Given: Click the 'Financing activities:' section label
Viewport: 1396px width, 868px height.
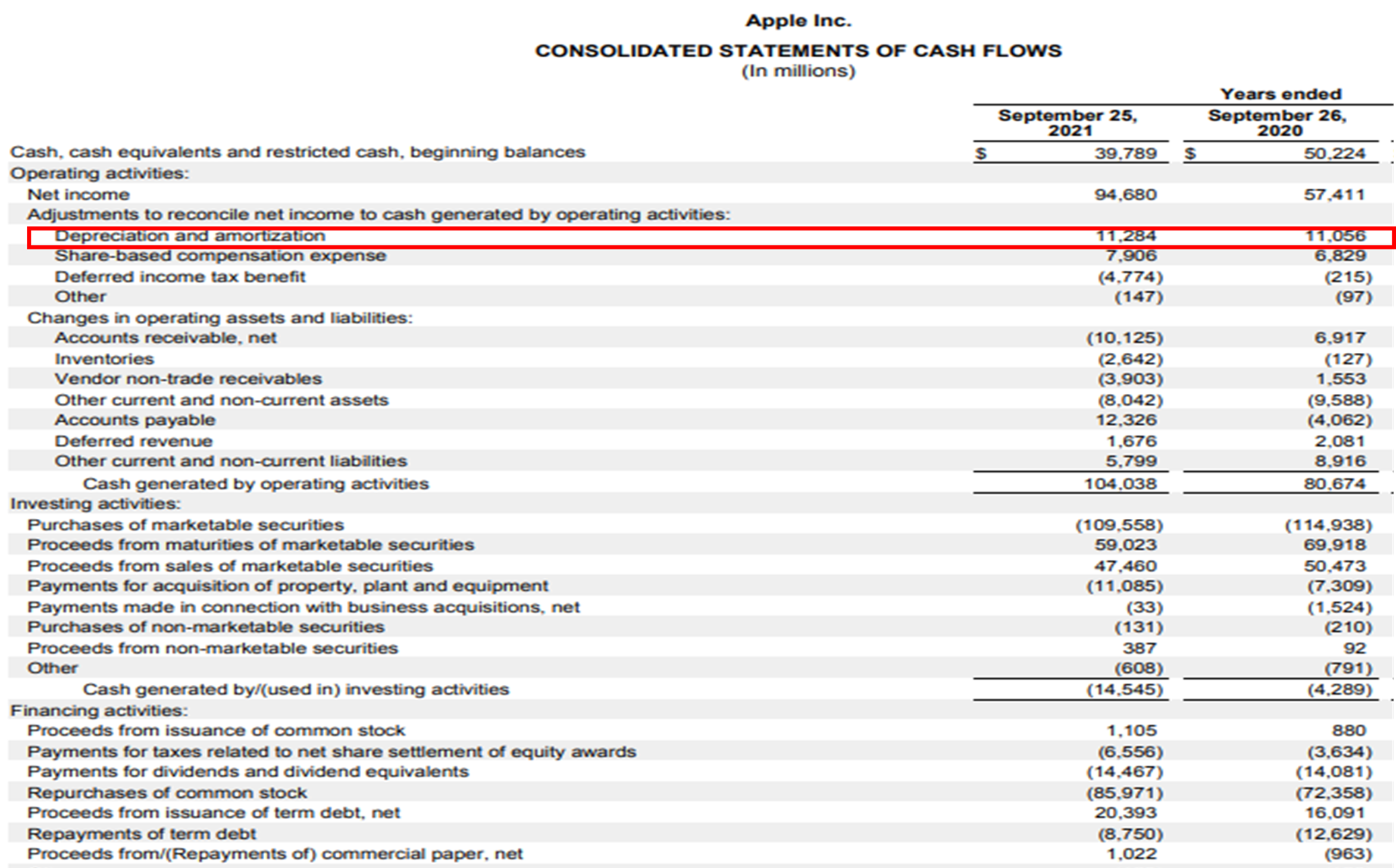Looking at the screenshot, I should coord(99,710).
